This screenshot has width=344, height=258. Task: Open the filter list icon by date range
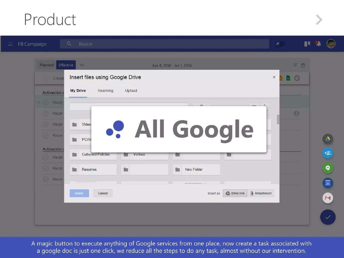[295, 65]
